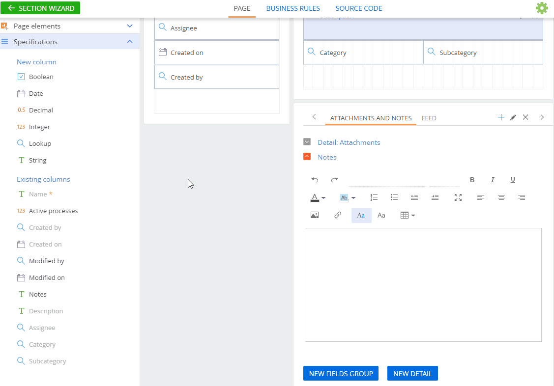Open the insert table dropdown
Viewport: 554px width, 386px height.
(408, 215)
